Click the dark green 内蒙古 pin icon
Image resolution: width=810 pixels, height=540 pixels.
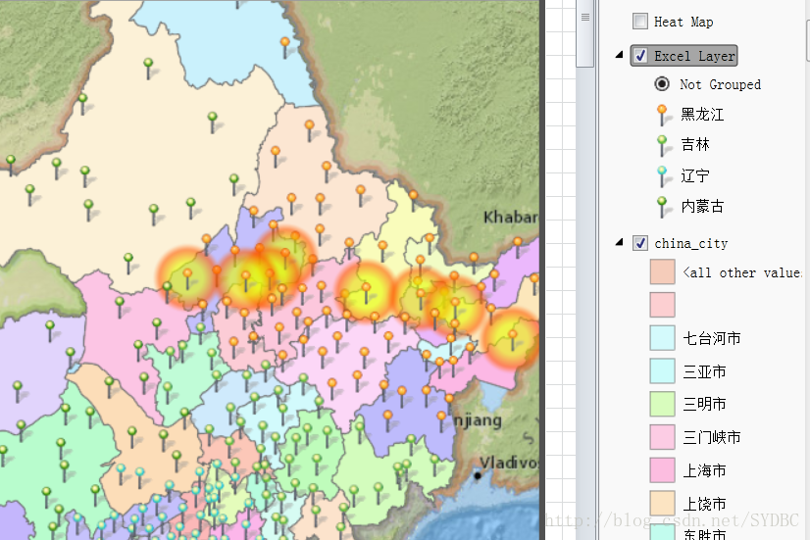click(x=662, y=206)
